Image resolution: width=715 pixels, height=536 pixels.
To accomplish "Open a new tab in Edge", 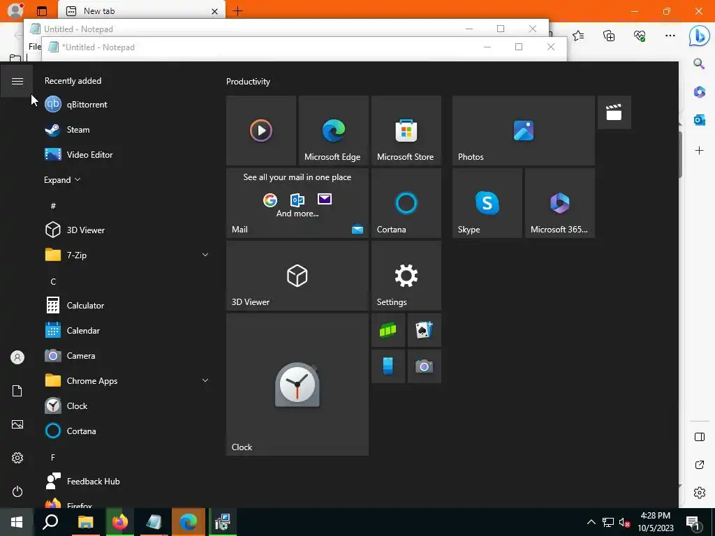I will [237, 11].
